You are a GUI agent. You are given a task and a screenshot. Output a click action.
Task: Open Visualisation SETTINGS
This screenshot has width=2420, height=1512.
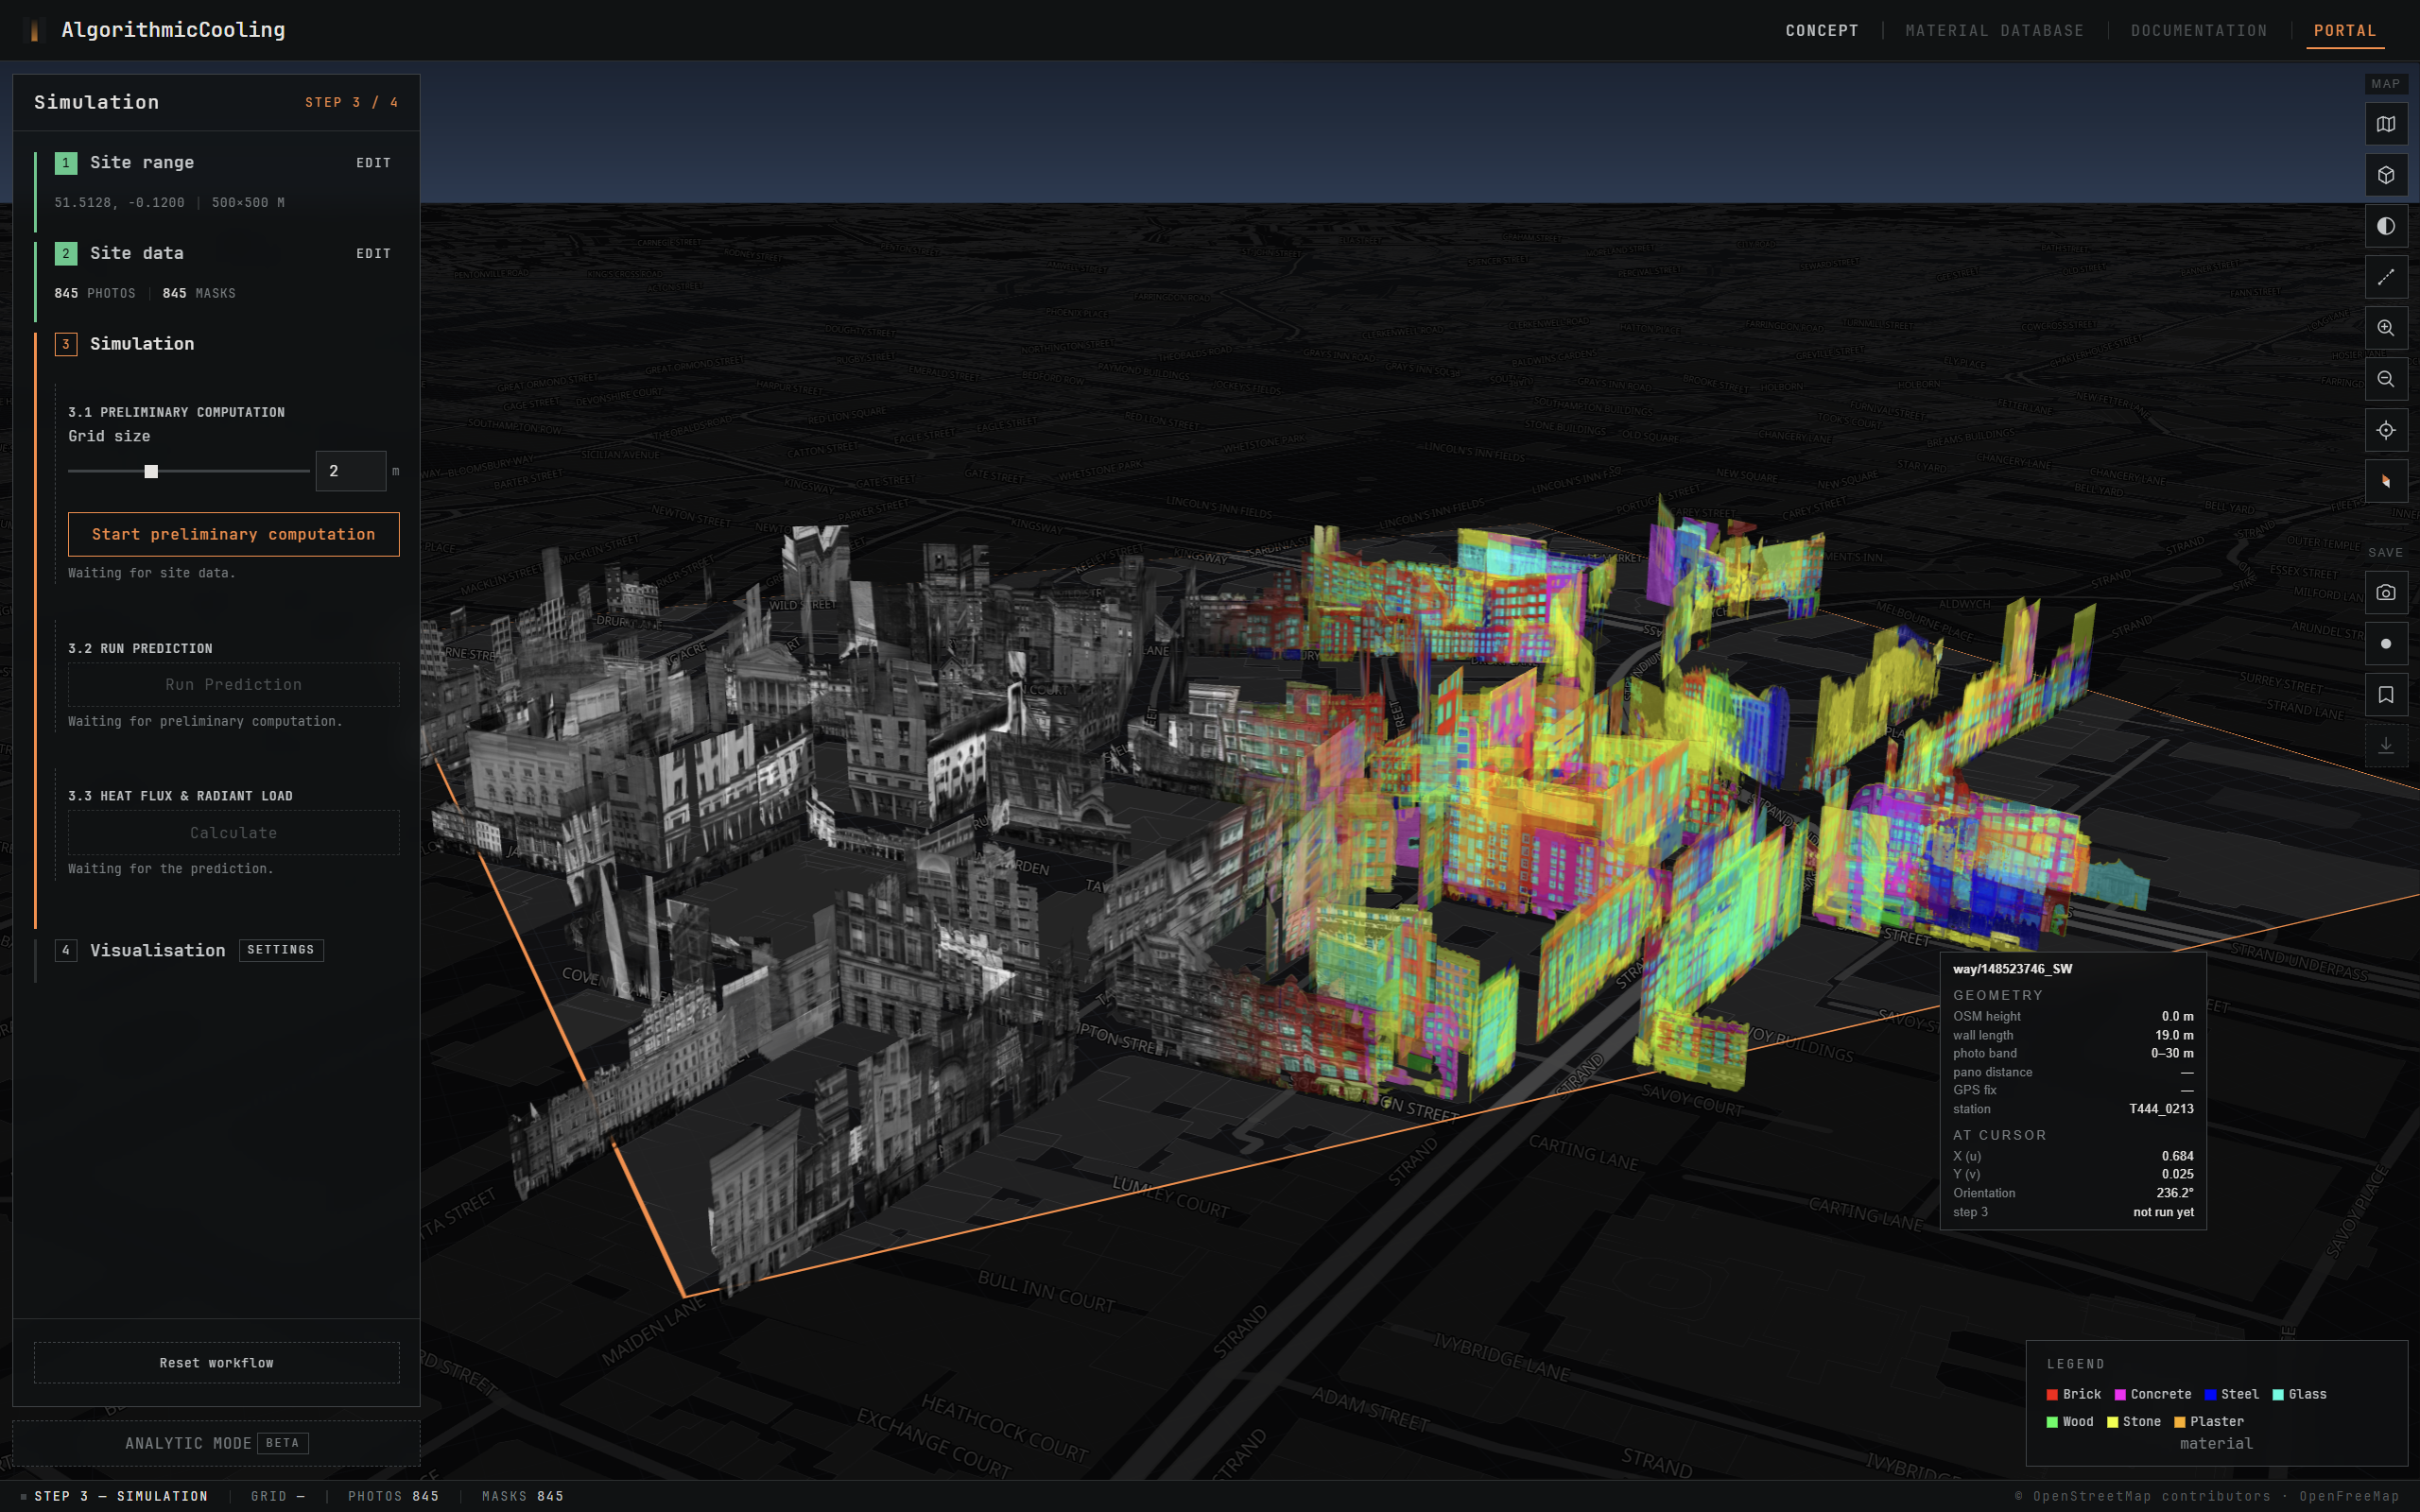tap(280, 949)
